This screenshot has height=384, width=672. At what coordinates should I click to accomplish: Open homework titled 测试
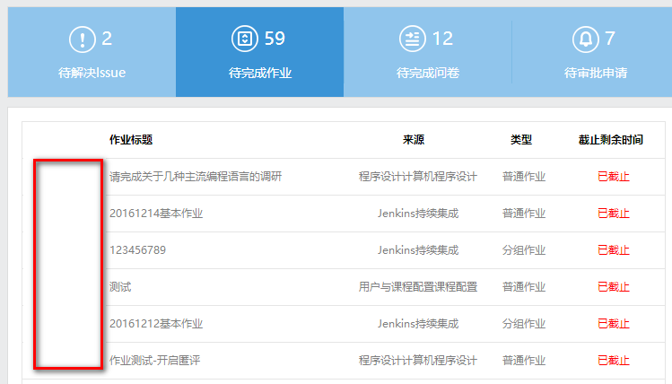point(120,287)
